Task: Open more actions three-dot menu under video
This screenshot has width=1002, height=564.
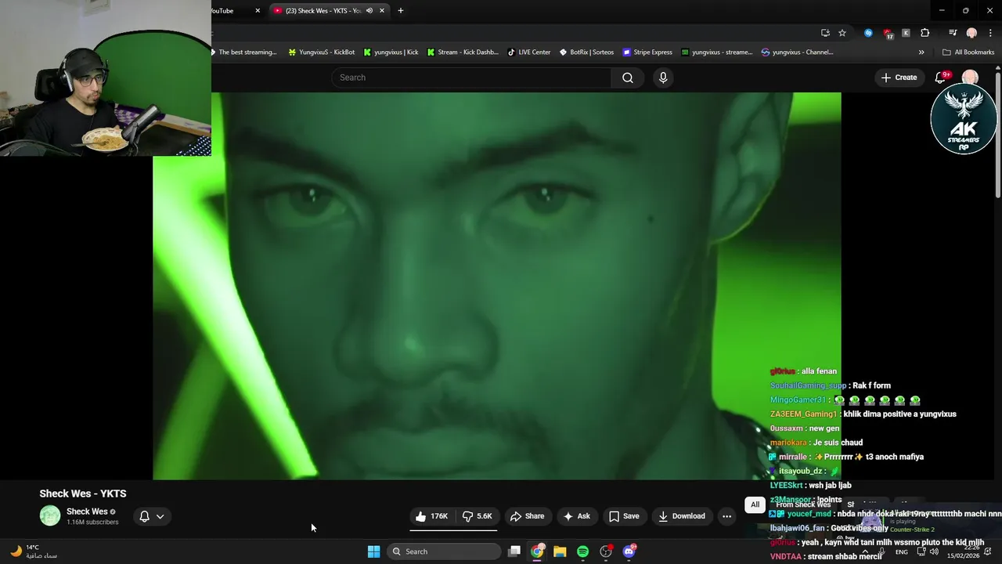Action: tap(726, 516)
